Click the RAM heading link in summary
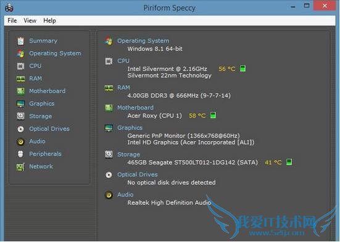Screen dimensions: 340x242 123,87
